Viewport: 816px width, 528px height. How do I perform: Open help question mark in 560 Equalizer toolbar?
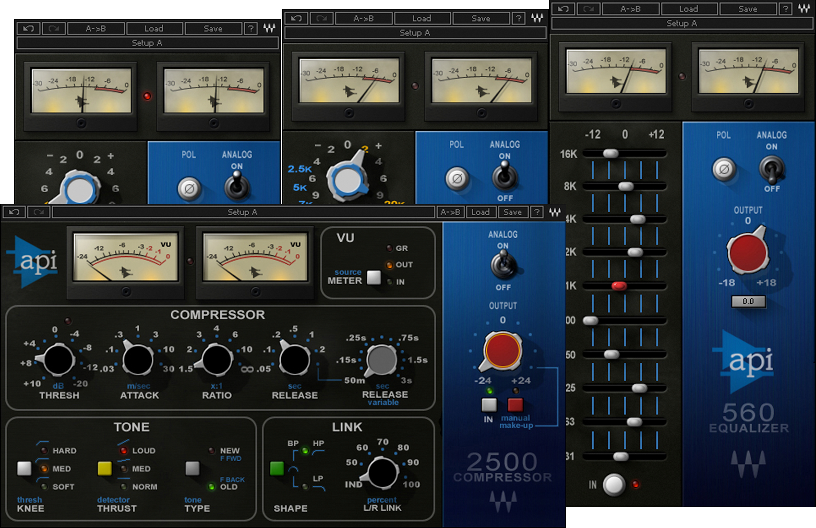pyautogui.click(x=785, y=9)
